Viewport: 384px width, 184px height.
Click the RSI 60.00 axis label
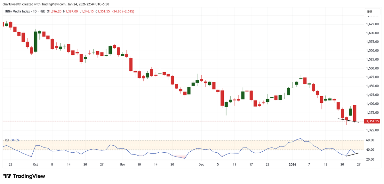pyautogui.click(x=370, y=140)
